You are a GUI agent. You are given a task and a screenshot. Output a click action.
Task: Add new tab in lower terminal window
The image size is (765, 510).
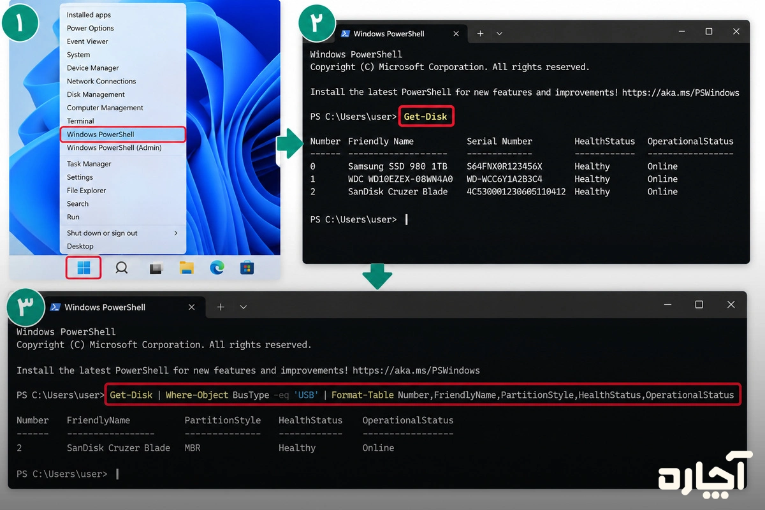[x=221, y=307]
